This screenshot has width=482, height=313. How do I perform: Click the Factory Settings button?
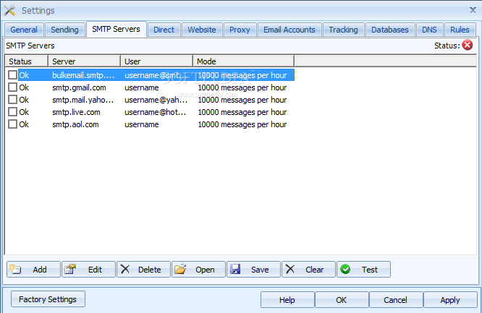click(x=48, y=299)
